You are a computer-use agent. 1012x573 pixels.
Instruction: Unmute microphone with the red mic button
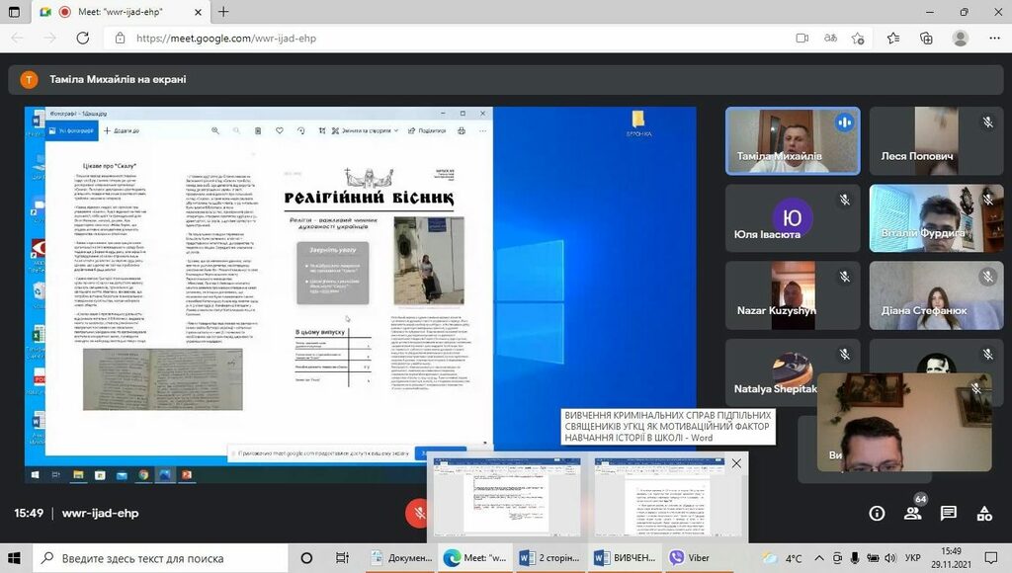click(418, 513)
